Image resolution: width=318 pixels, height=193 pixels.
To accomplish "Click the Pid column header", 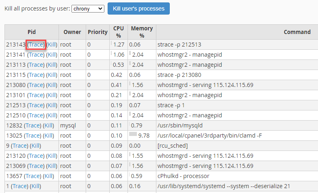I will coord(32,32).
